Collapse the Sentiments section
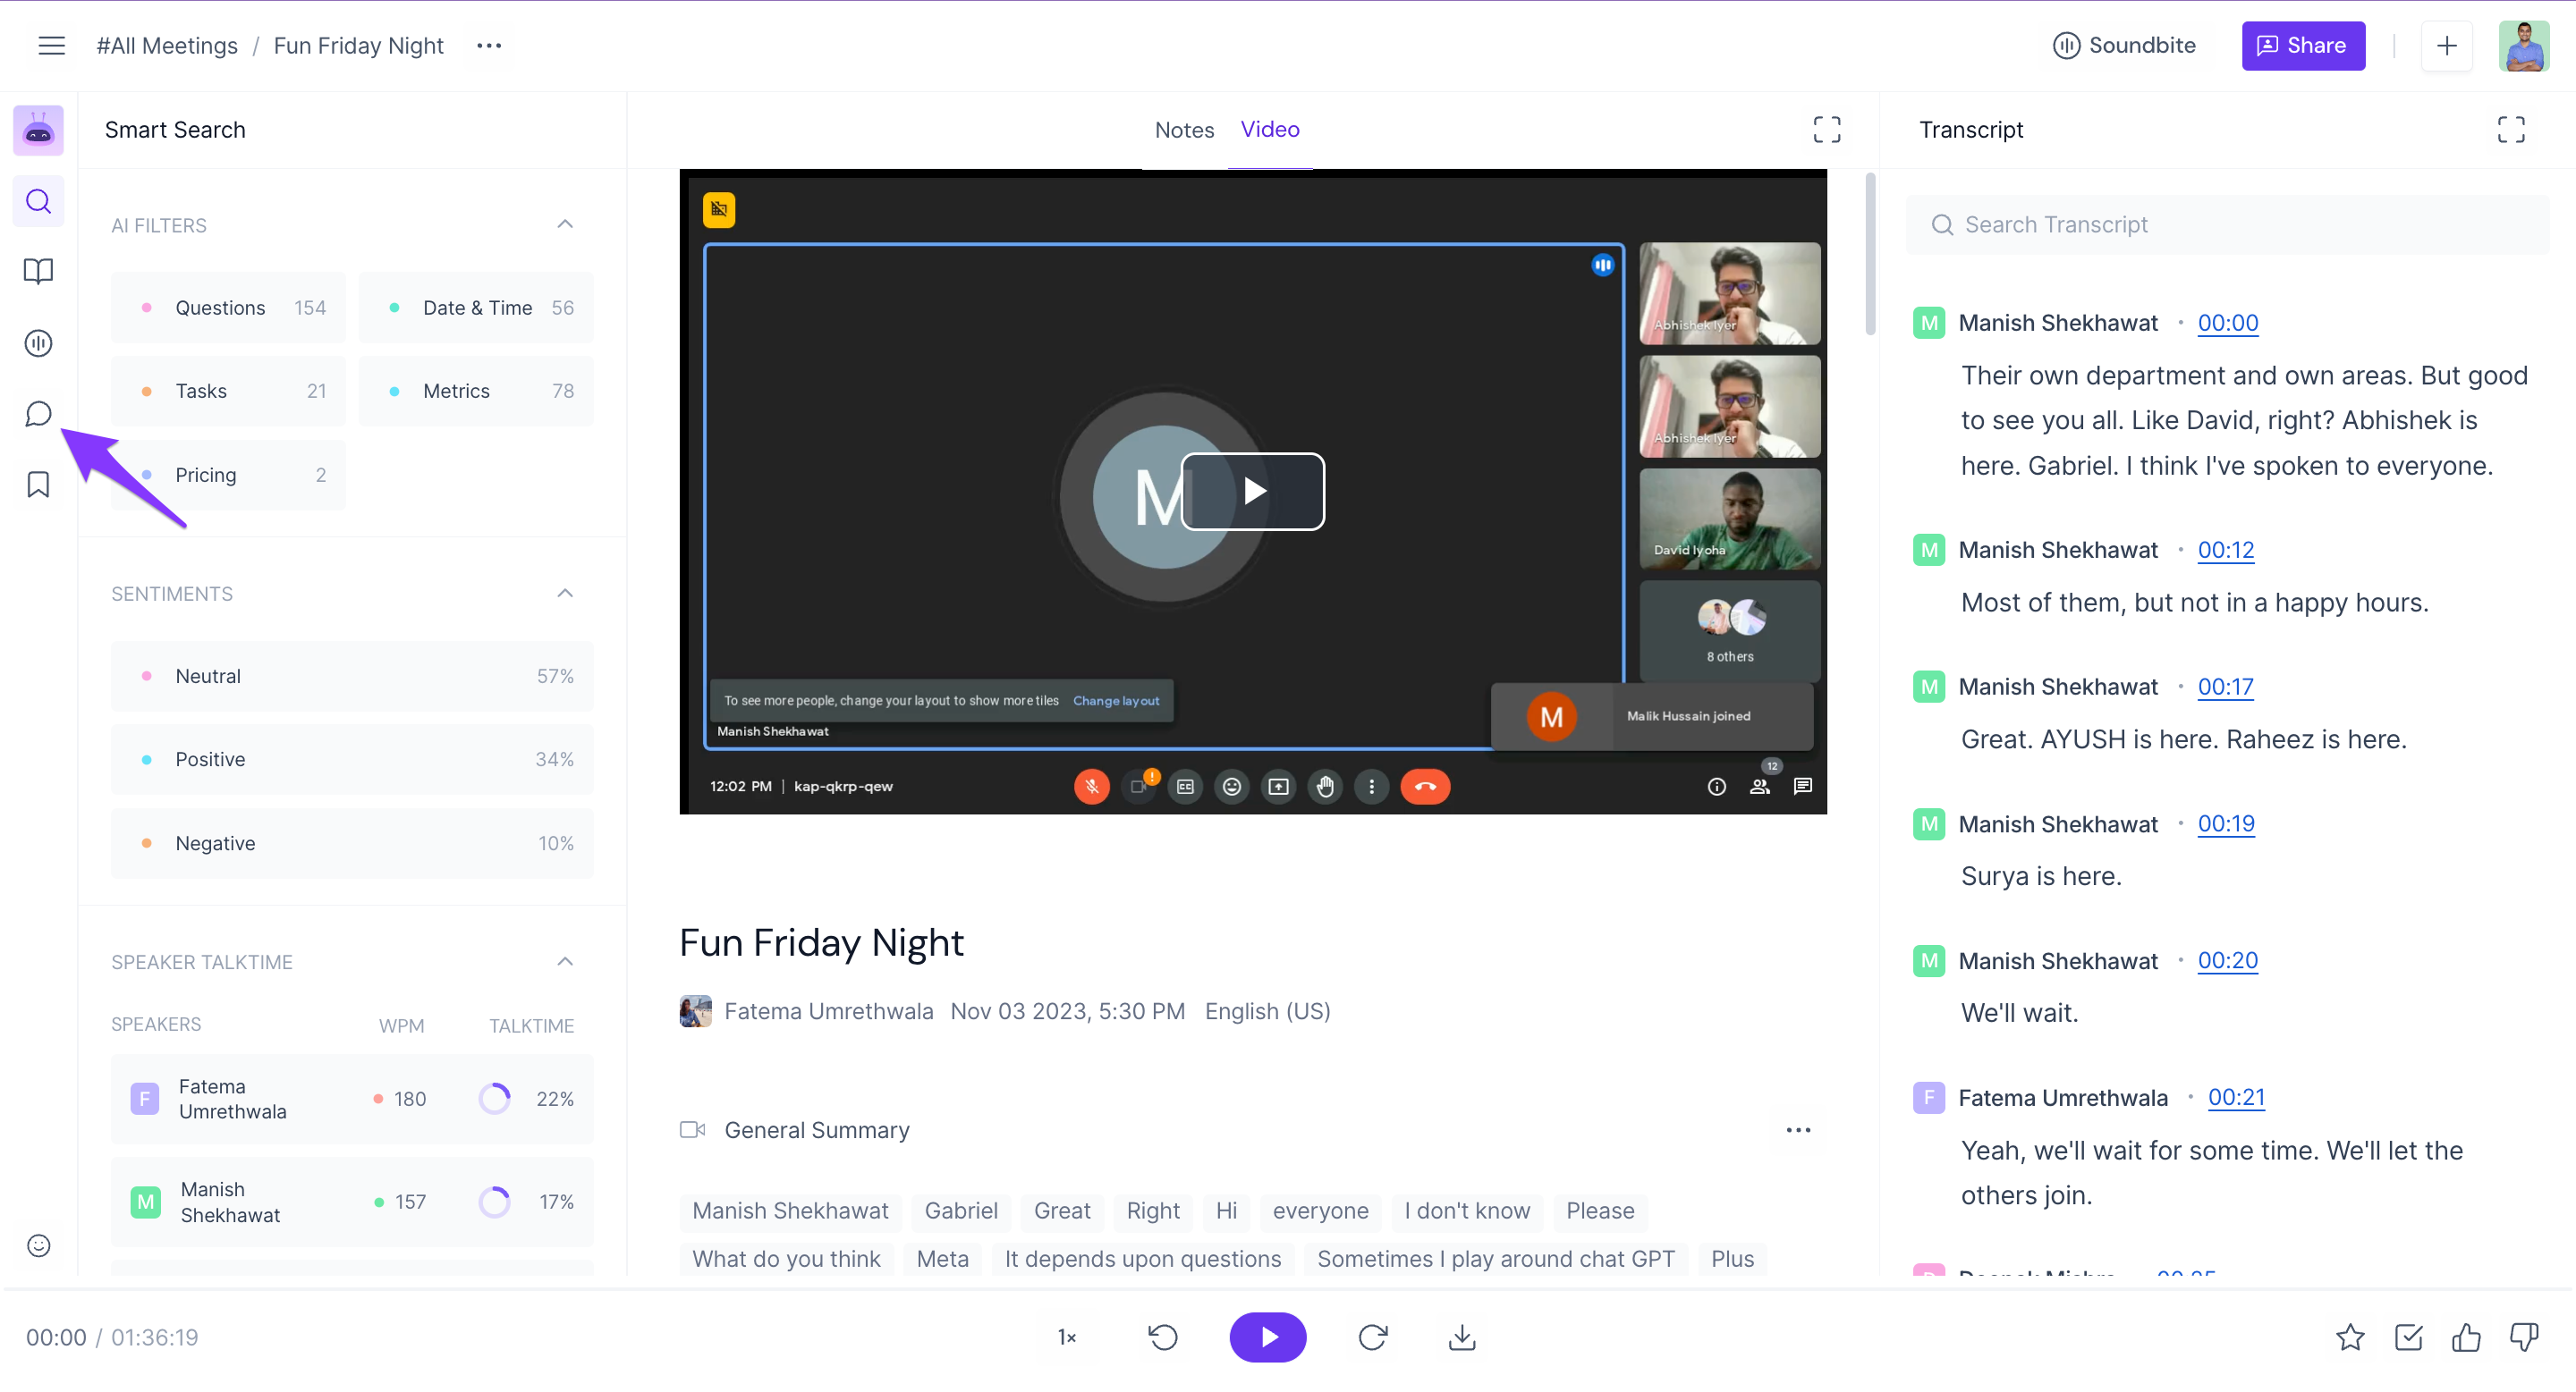Image resolution: width=2576 pixels, height=1392 pixels. coord(565,594)
